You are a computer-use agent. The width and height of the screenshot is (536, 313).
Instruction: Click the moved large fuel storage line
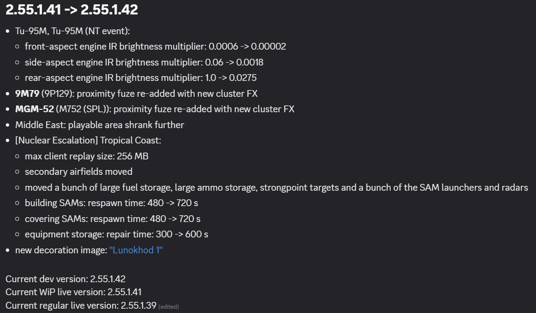(x=276, y=188)
